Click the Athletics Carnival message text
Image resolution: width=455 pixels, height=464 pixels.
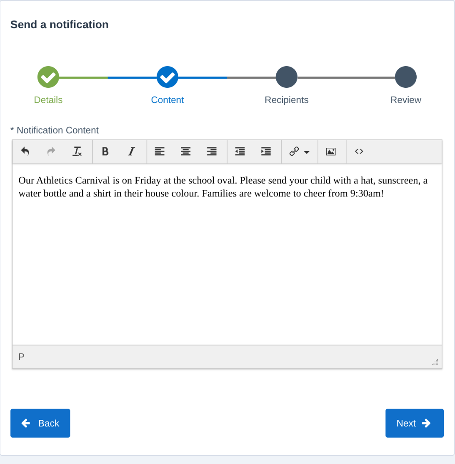[223, 187]
